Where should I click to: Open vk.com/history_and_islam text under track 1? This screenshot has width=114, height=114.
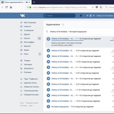pos(62,45)
